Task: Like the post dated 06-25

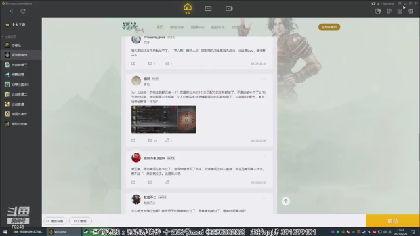Action: coord(167,182)
